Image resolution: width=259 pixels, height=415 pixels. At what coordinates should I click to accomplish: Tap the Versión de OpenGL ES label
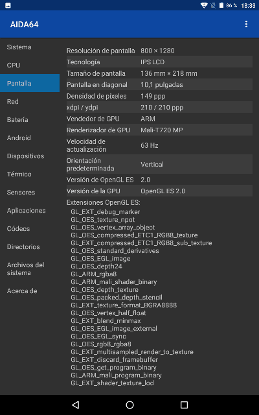click(x=100, y=180)
